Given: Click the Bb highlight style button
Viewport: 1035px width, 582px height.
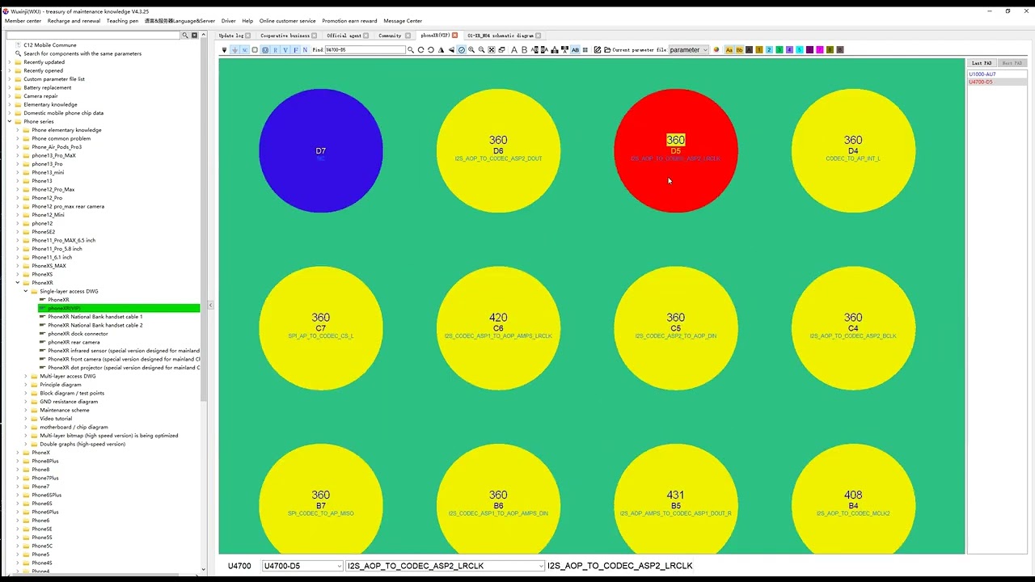Looking at the screenshot, I should pyautogui.click(x=739, y=49).
